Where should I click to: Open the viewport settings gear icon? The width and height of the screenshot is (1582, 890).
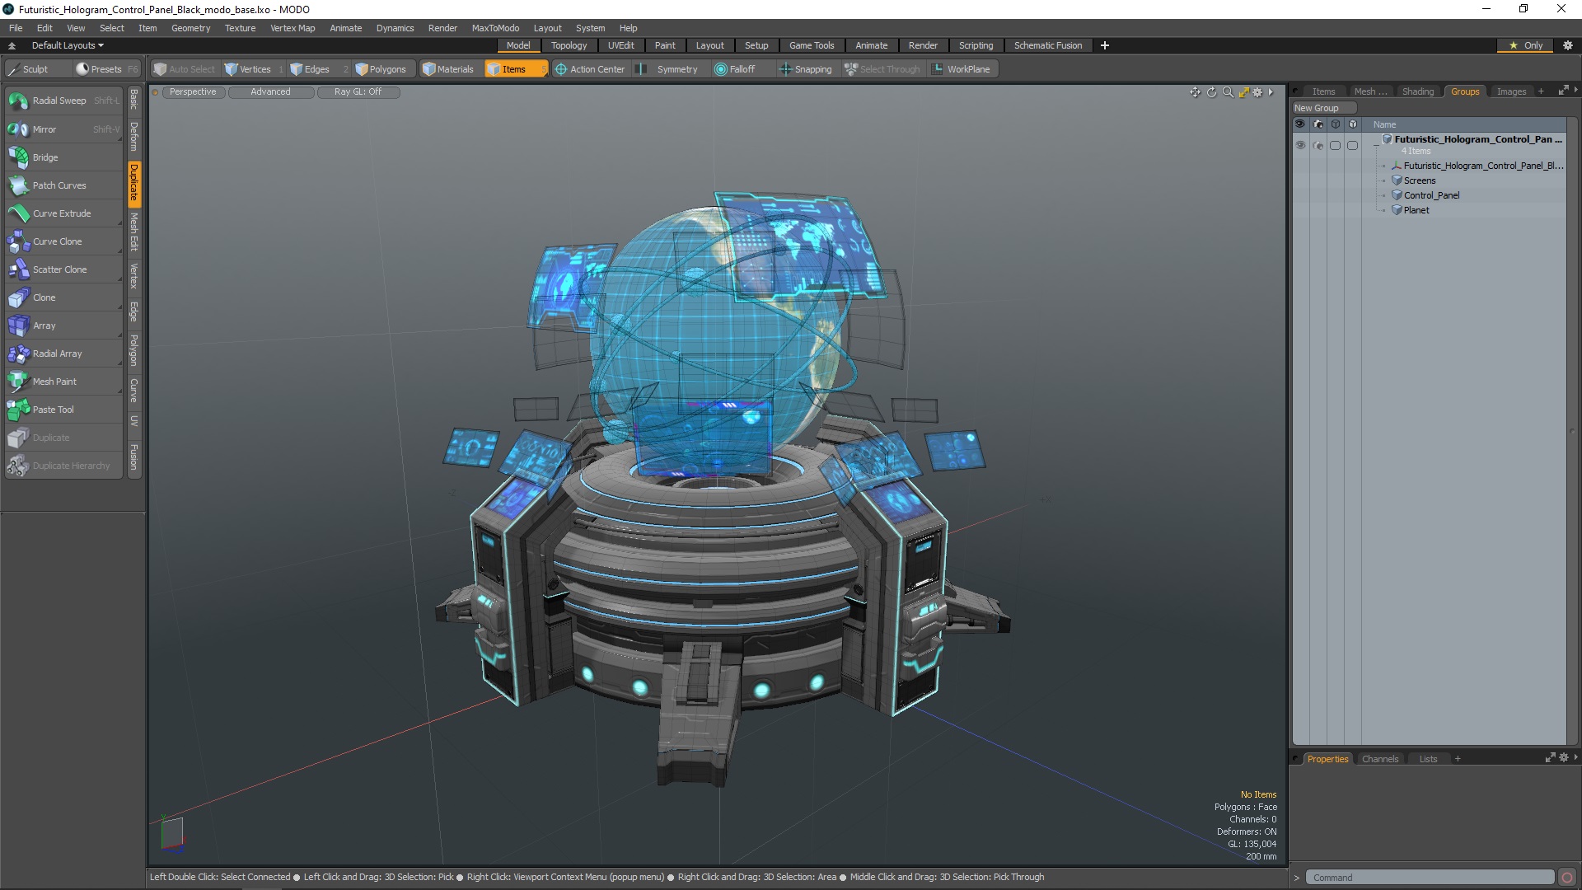tap(1257, 92)
